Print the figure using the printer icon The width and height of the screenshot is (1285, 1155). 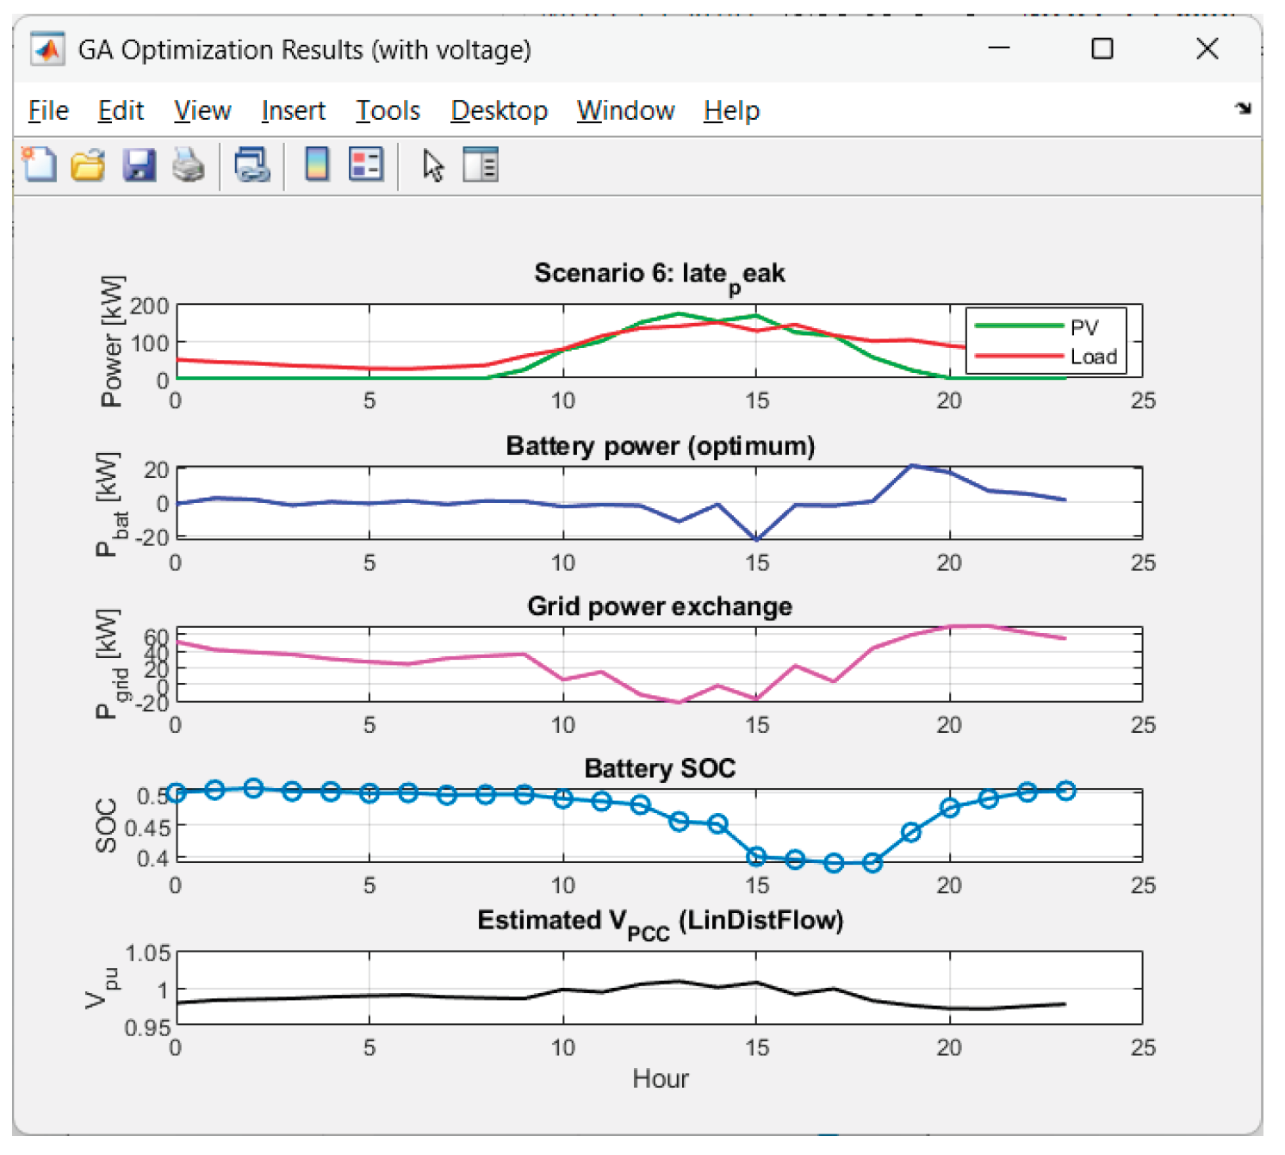click(x=188, y=164)
